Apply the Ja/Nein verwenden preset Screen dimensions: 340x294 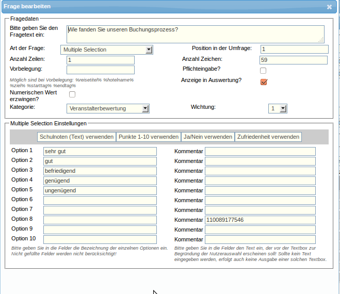(x=208, y=137)
